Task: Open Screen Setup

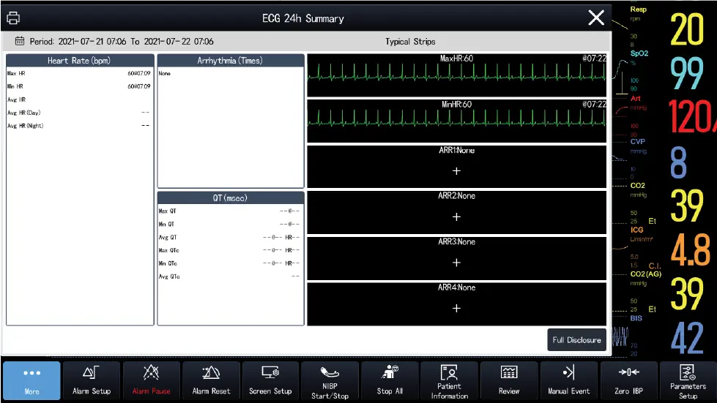Action: click(270, 381)
